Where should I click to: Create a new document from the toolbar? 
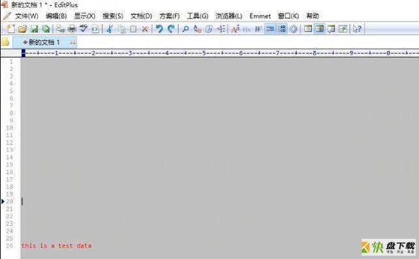(x=10, y=29)
